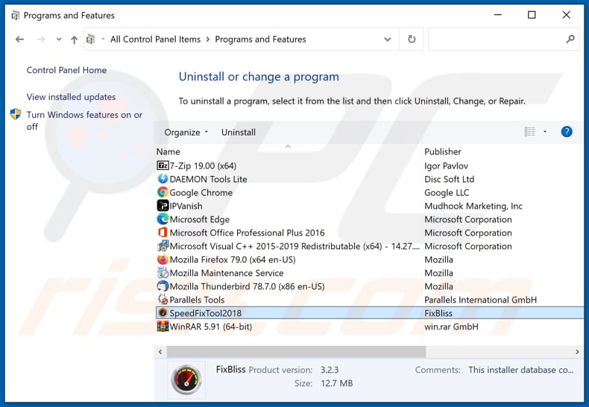This screenshot has height=407, width=589.
Task: Select the WinRAR 5.91 (64-bit) entry
Action: click(211, 326)
